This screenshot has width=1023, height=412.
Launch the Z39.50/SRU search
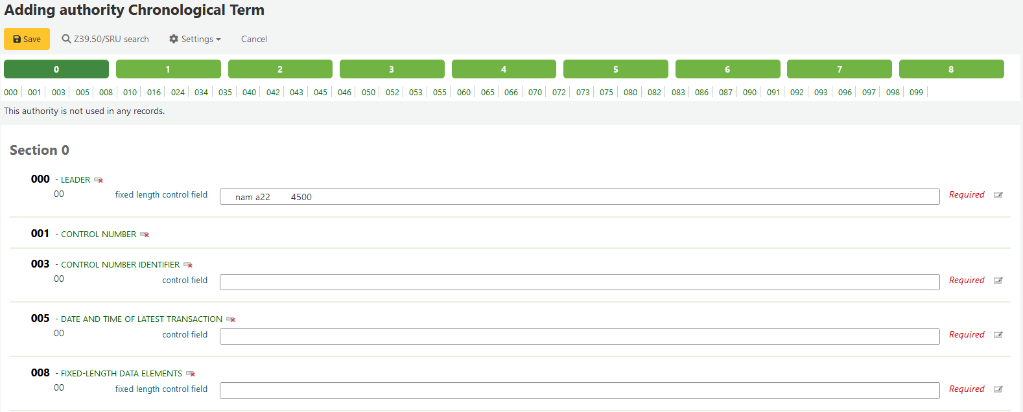pyautogui.click(x=106, y=39)
